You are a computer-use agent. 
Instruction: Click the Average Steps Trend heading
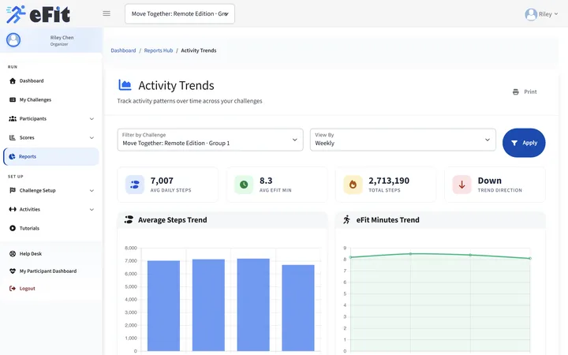pos(173,220)
